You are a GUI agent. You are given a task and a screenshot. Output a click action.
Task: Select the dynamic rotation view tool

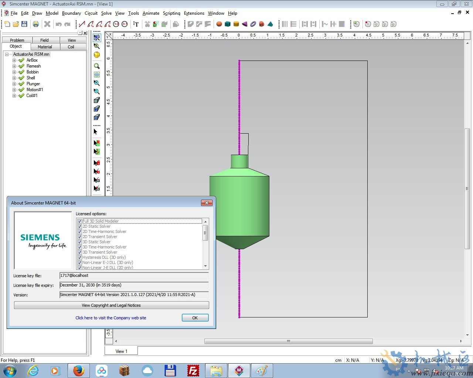(x=97, y=54)
